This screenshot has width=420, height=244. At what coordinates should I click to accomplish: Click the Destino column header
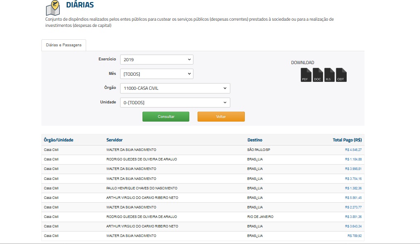point(255,140)
